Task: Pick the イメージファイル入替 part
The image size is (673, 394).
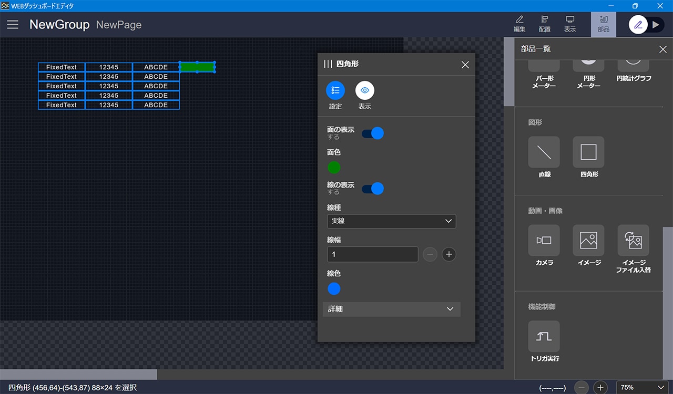Action: click(633, 241)
